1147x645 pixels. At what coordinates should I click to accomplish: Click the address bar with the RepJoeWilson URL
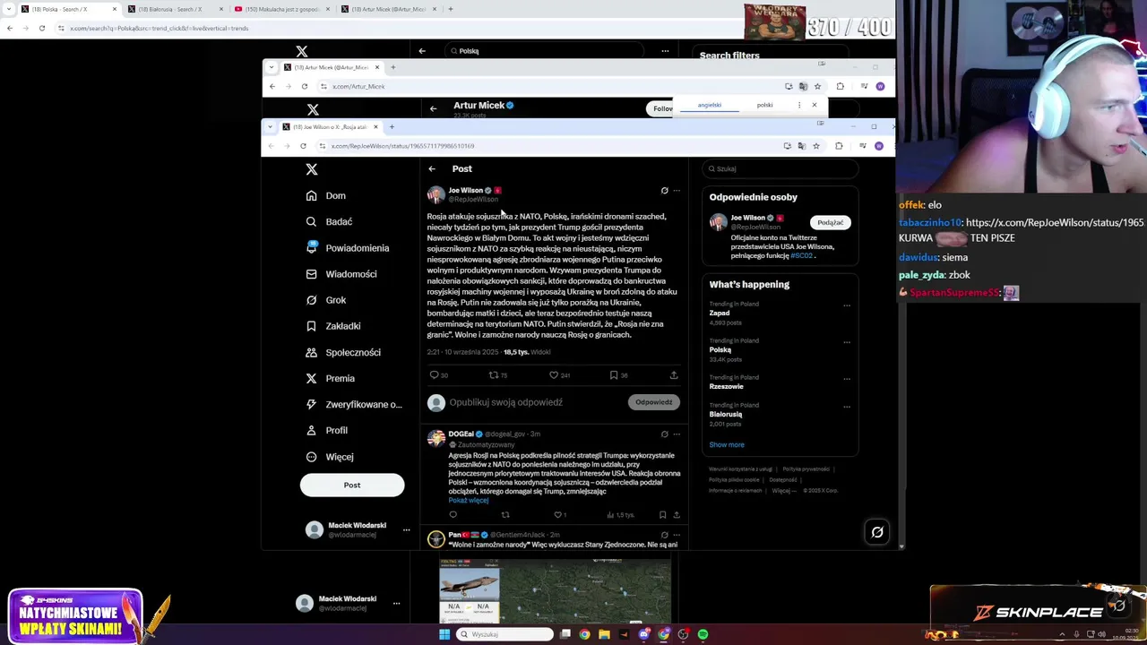tap(547, 146)
